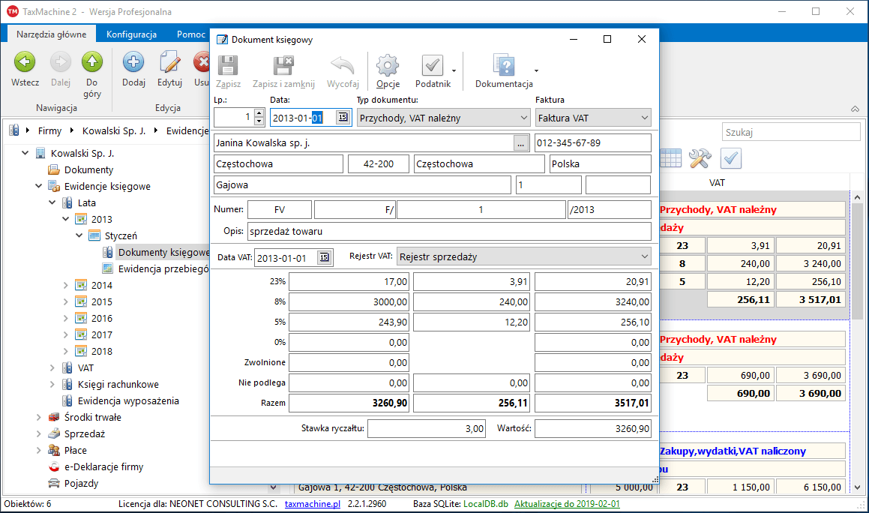Open the Rejestr VAT dropdown
869x513 pixels.
click(644, 257)
